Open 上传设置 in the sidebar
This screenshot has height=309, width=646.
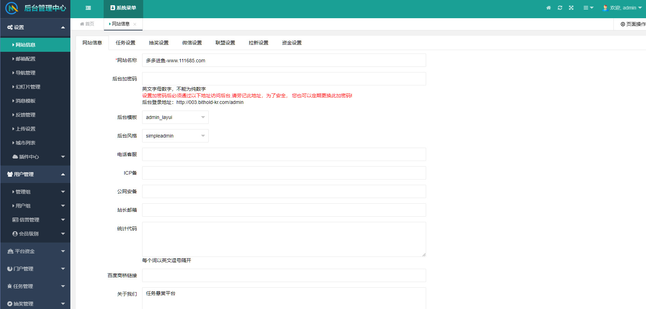click(x=35, y=129)
